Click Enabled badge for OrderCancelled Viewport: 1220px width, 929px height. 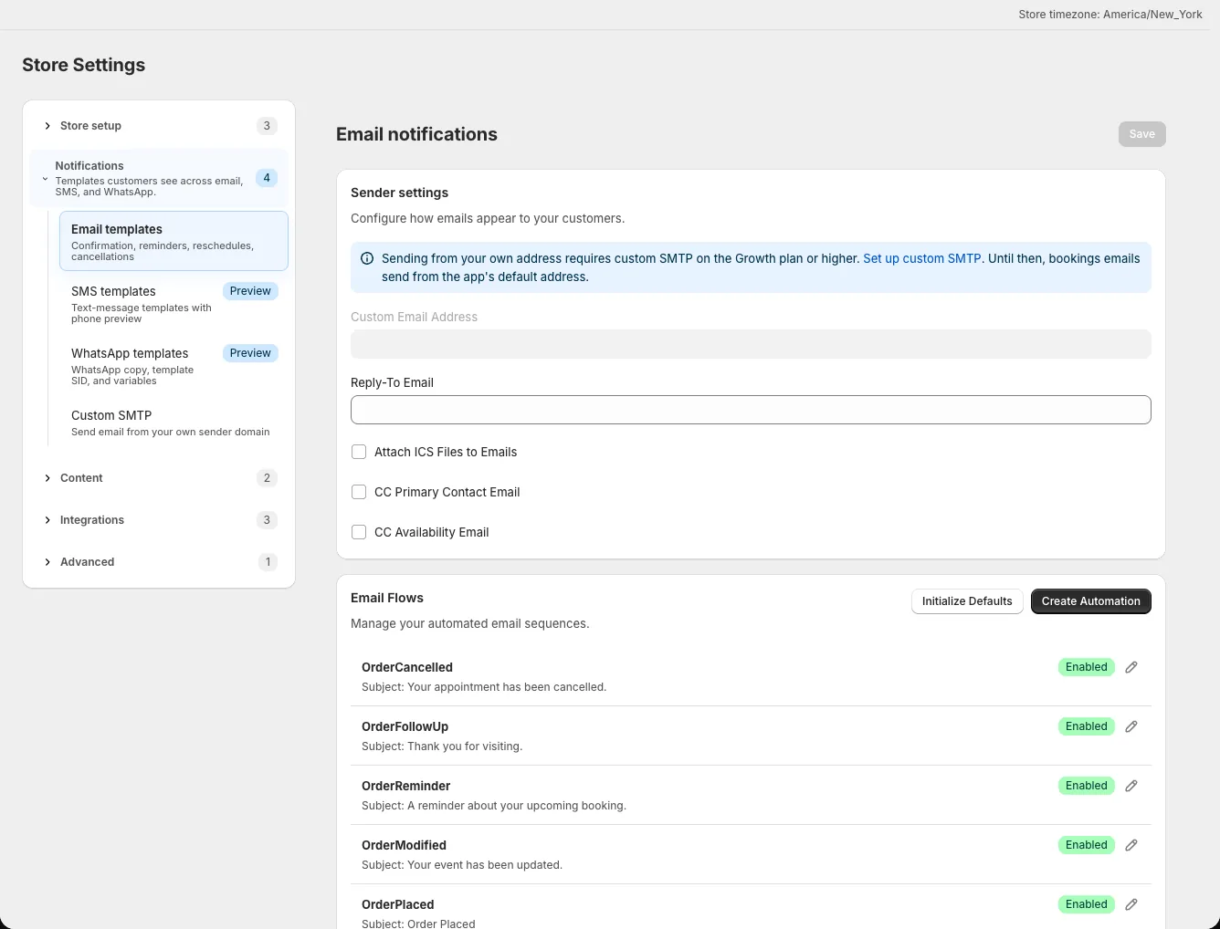click(x=1087, y=667)
